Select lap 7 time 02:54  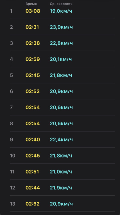tap(33, 107)
